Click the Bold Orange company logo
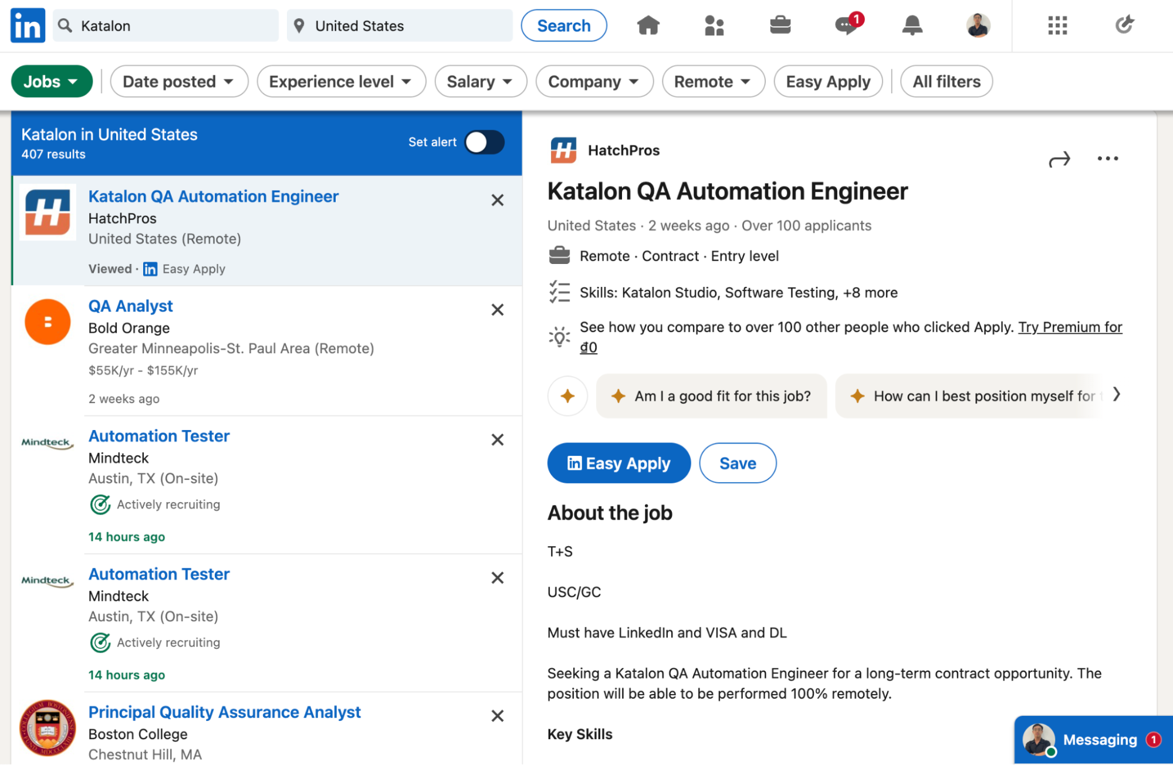 [48, 321]
